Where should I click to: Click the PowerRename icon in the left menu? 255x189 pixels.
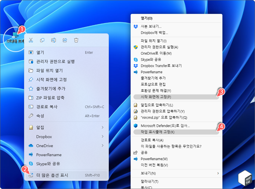click(x=31, y=155)
